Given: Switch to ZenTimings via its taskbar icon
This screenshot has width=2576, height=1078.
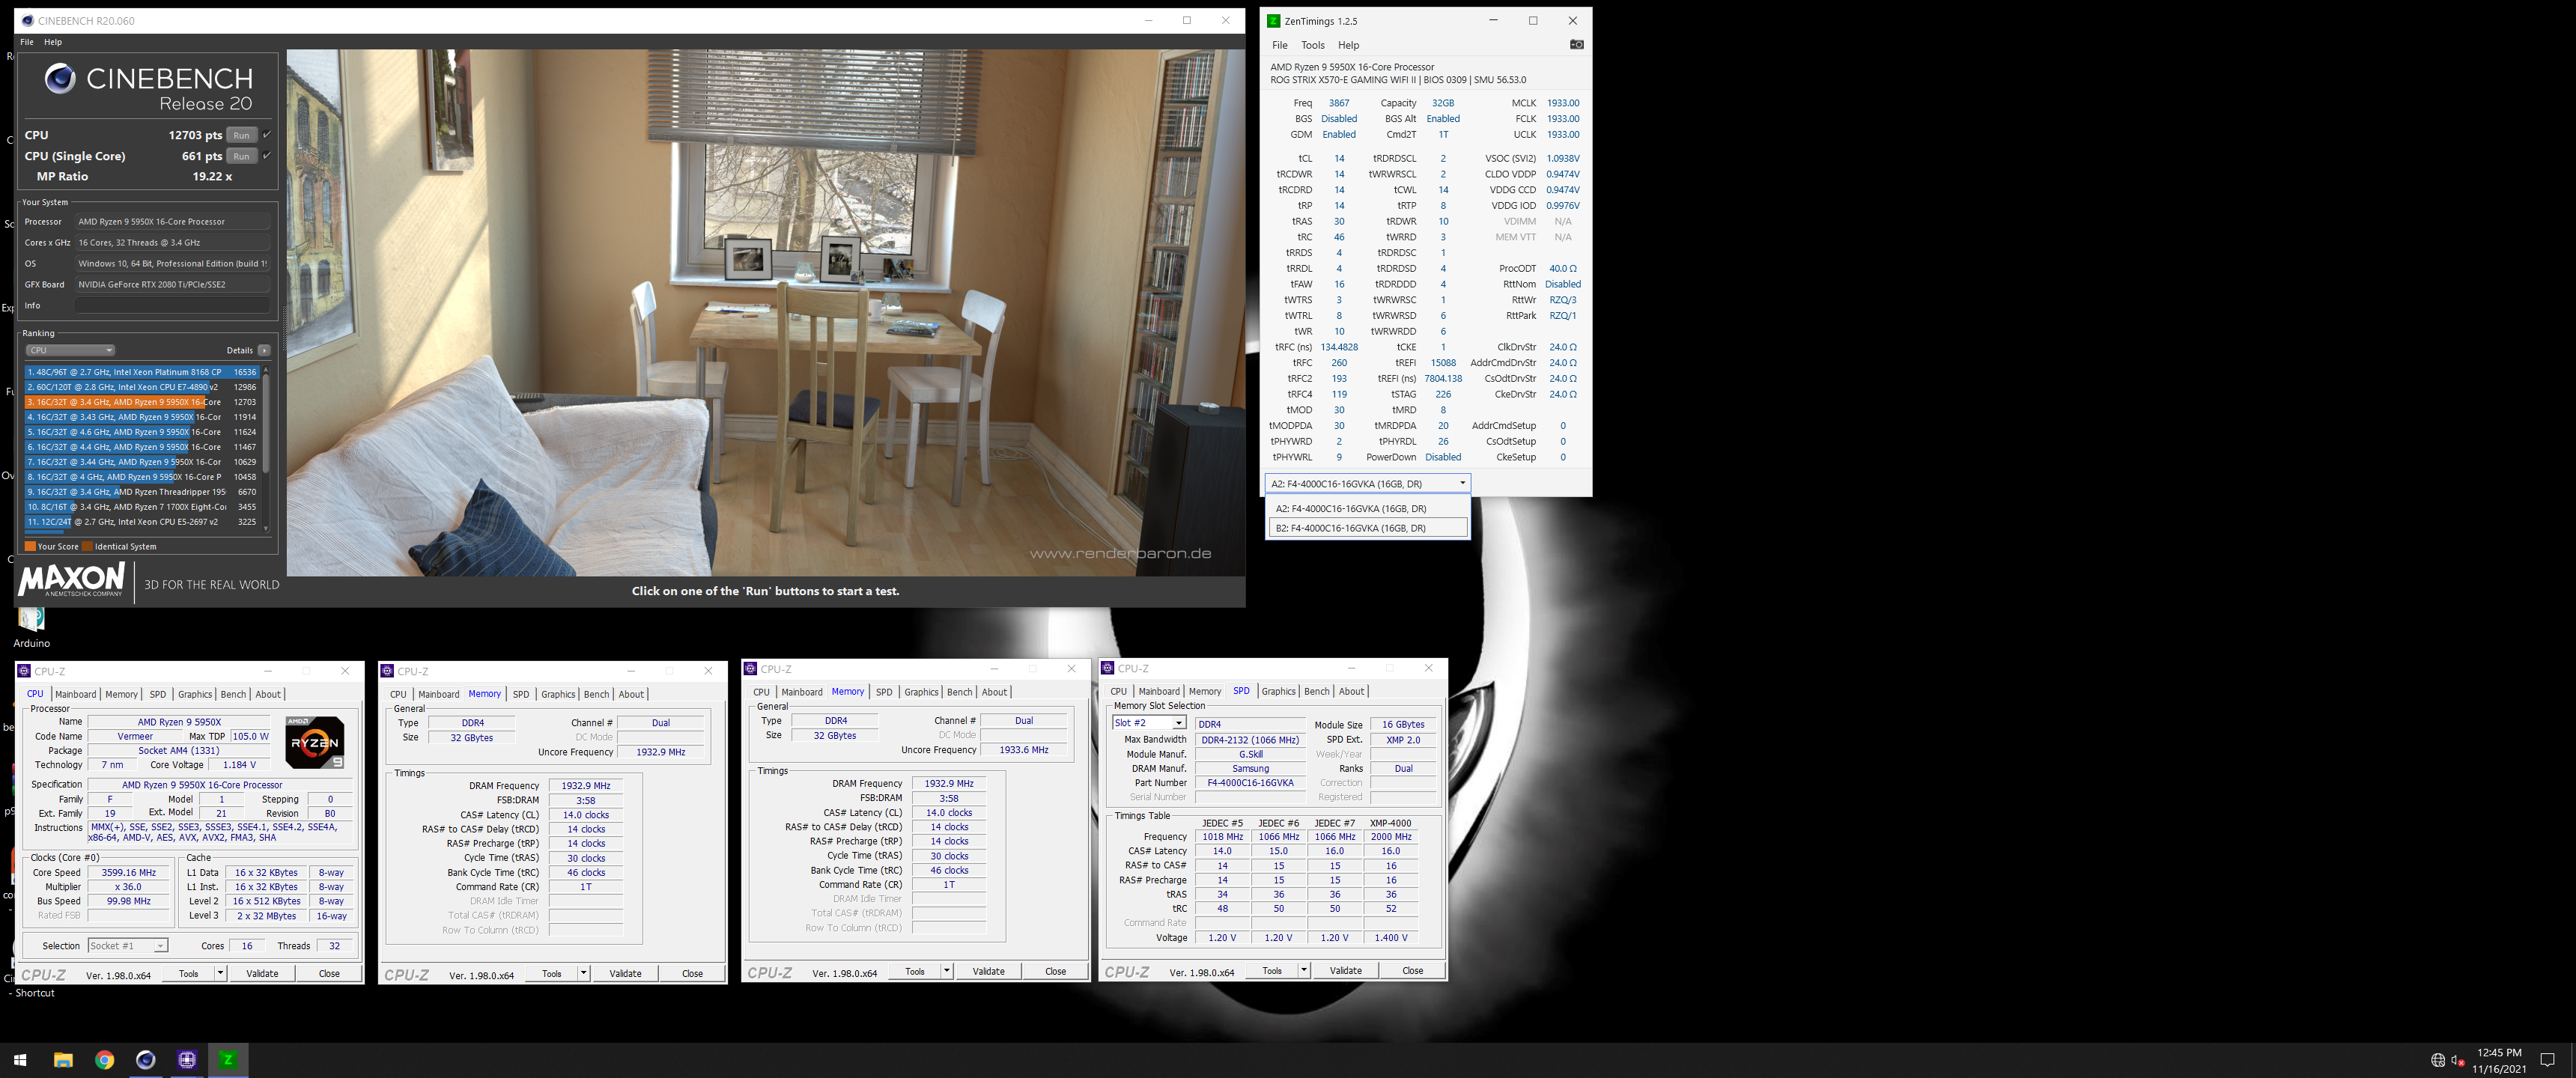Looking at the screenshot, I should (x=227, y=1060).
